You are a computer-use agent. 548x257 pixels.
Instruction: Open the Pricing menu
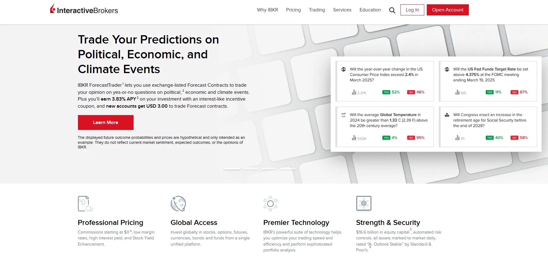(x=293, y=10)
